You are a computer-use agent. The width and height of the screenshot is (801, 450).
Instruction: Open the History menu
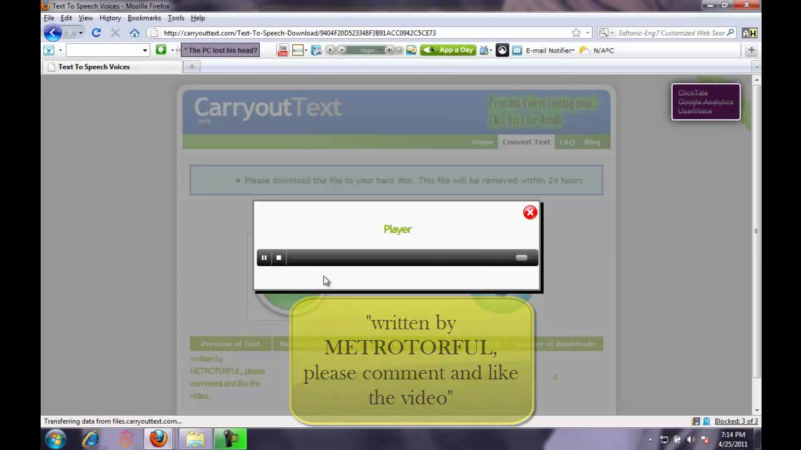[x=110, y=18]
